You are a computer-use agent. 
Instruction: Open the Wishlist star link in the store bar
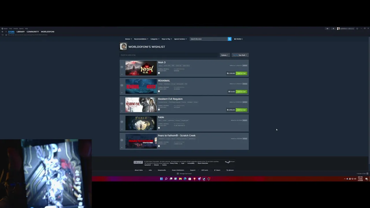pyautogui.click(x=238, y=39)
